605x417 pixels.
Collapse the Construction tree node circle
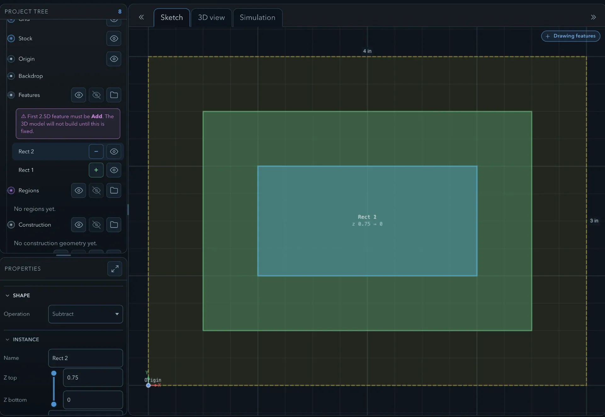coord(11,225)
